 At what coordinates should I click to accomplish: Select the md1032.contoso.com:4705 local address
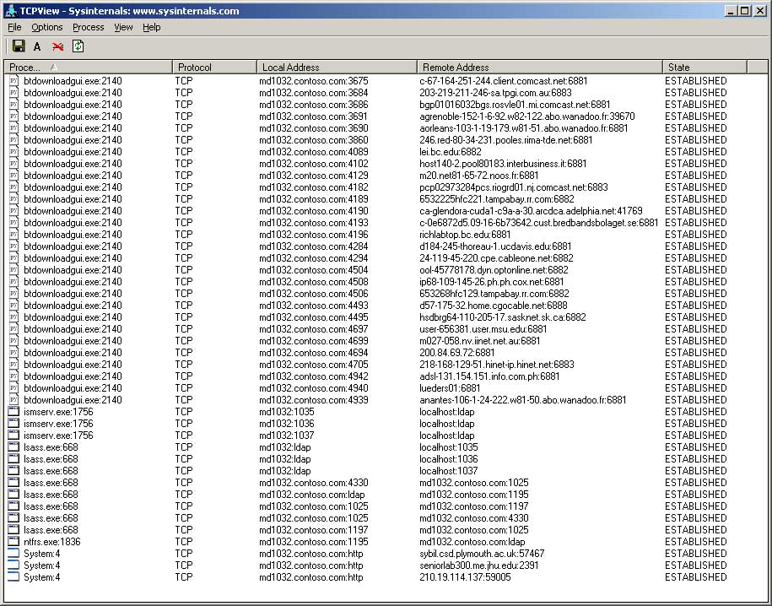pos(314,365)
